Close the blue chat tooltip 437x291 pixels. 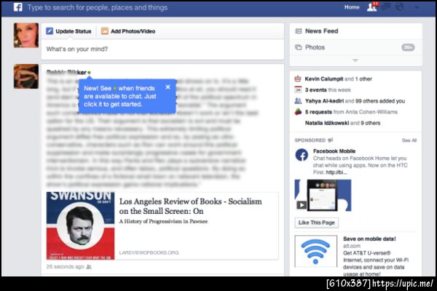[x=168, y=87]
